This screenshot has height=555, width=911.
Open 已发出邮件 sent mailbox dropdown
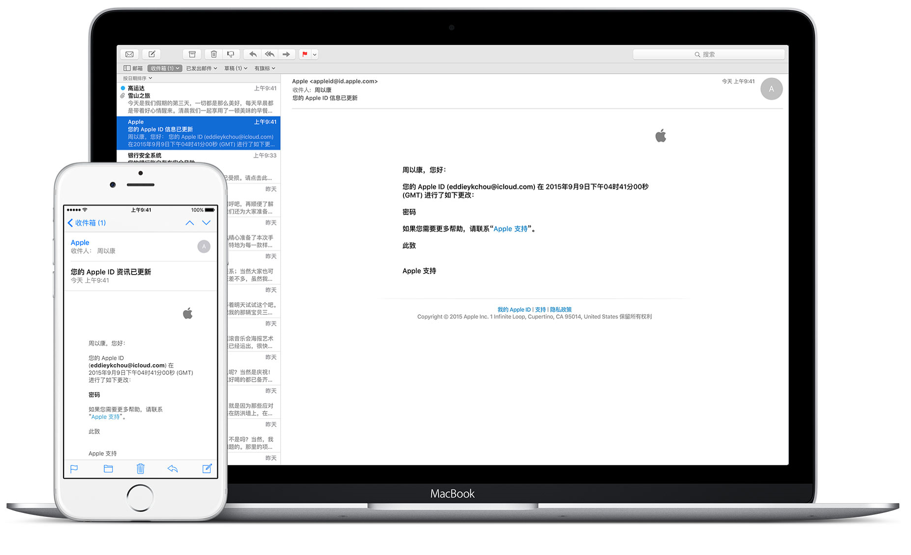(x=201, y=69)
